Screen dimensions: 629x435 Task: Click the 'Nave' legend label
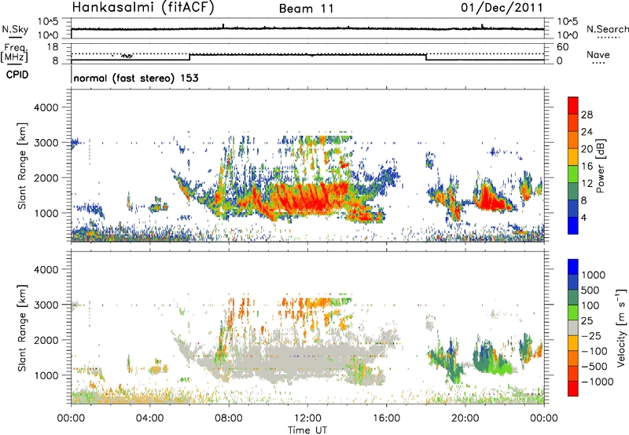click(x=598, y=54)
